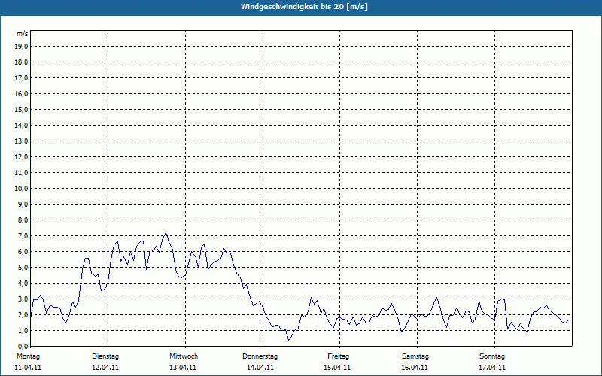Select the 9,0 axis value
Viewport: 602px width, 376px height.
coord(23,204)
